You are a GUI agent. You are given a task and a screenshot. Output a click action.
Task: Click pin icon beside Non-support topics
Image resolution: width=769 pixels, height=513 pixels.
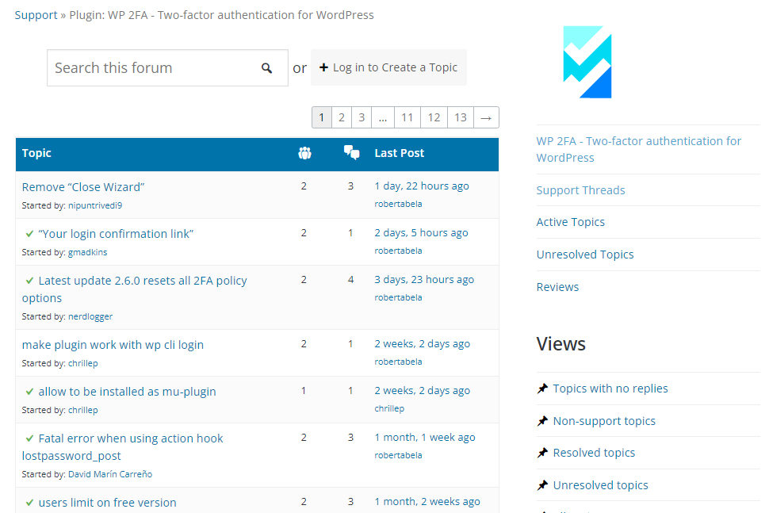pos(542,421)
